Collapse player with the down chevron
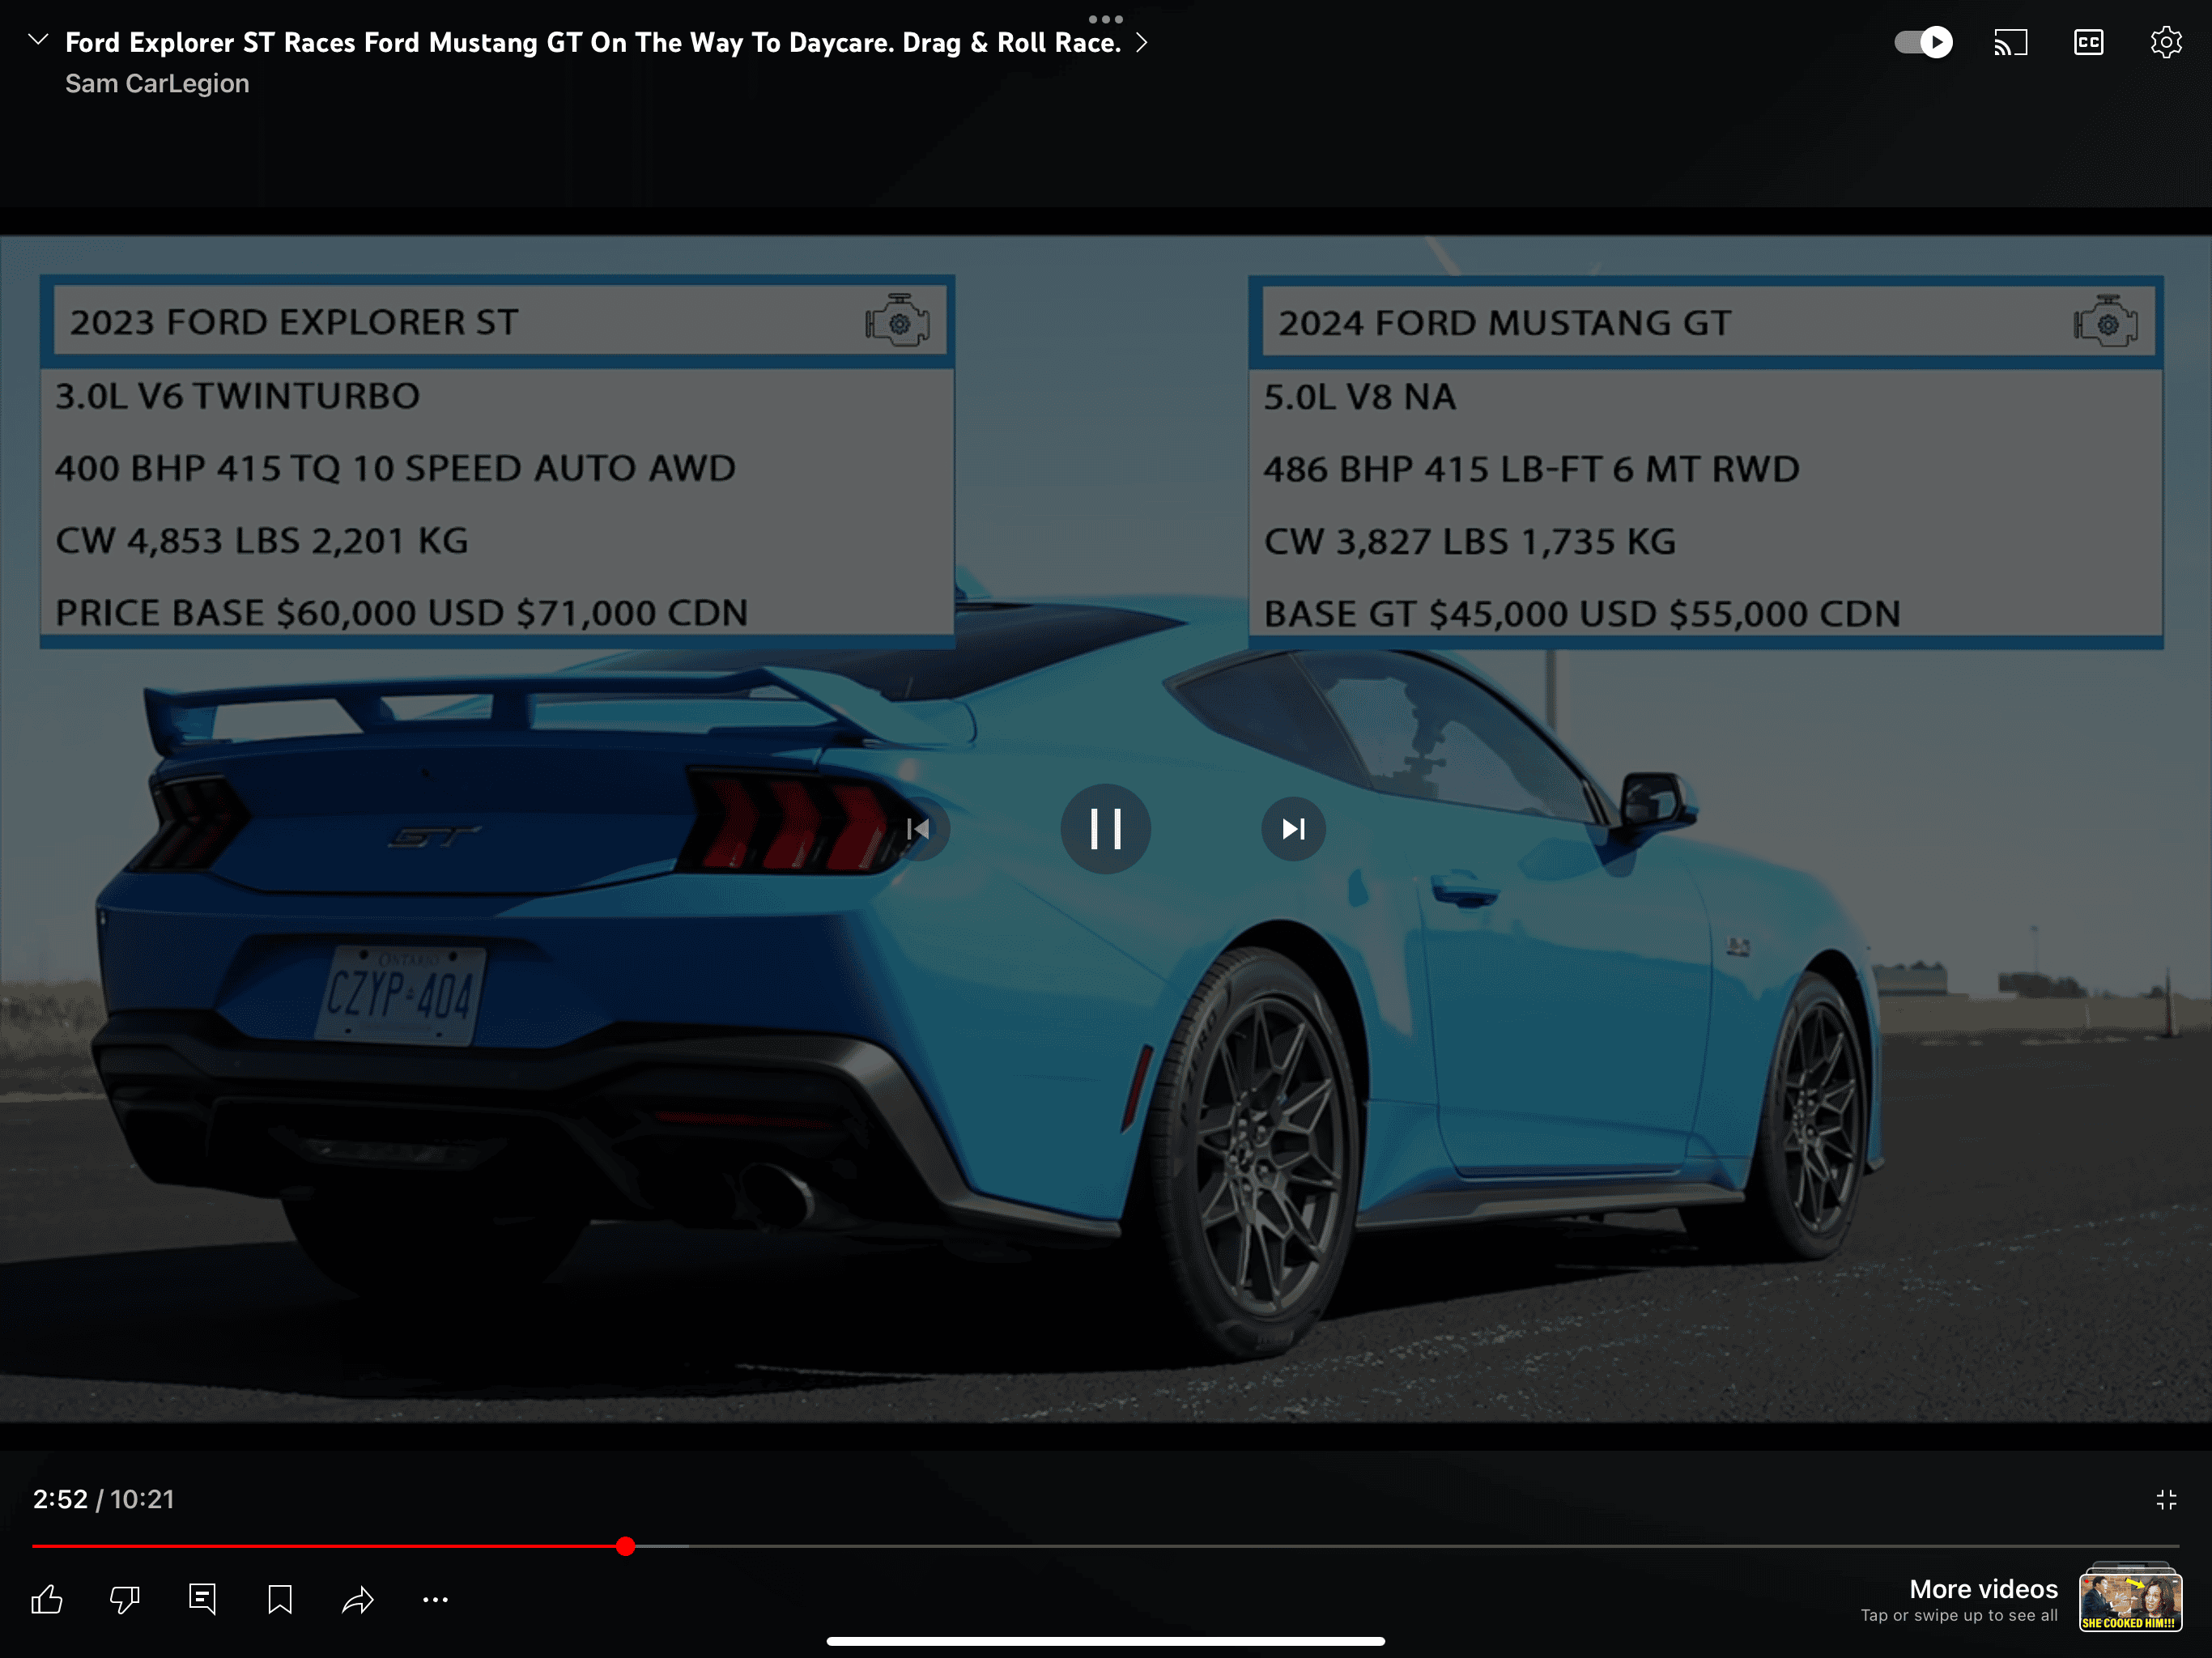 [38, 40]
